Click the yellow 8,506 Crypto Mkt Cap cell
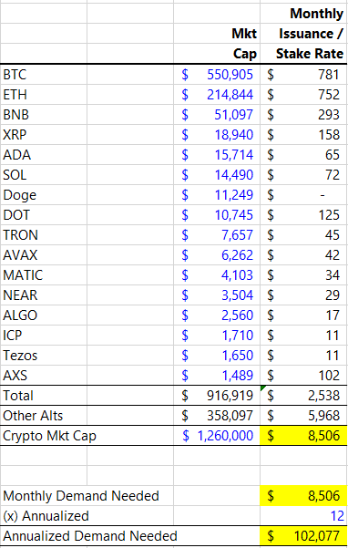This screenshot has height=548, width=348. pyautogui.click(x=303, y=436)
